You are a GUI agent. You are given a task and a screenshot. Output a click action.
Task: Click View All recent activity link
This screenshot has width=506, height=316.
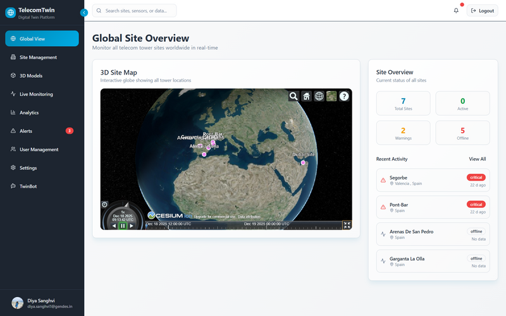[477, 159]
